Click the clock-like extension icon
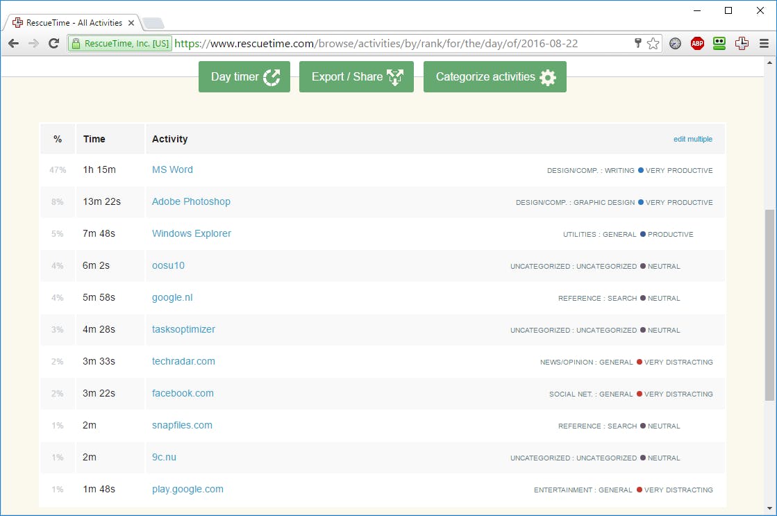 click(675, 44)
